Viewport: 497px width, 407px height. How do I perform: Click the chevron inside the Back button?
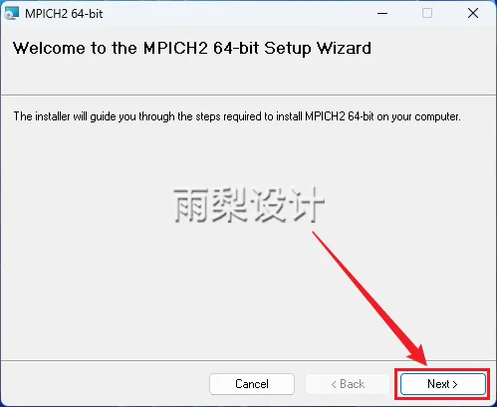click(334, 384)
